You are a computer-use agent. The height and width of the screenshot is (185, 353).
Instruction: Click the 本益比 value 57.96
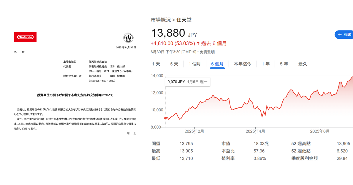pyautogui.click(x=259, y=151)
